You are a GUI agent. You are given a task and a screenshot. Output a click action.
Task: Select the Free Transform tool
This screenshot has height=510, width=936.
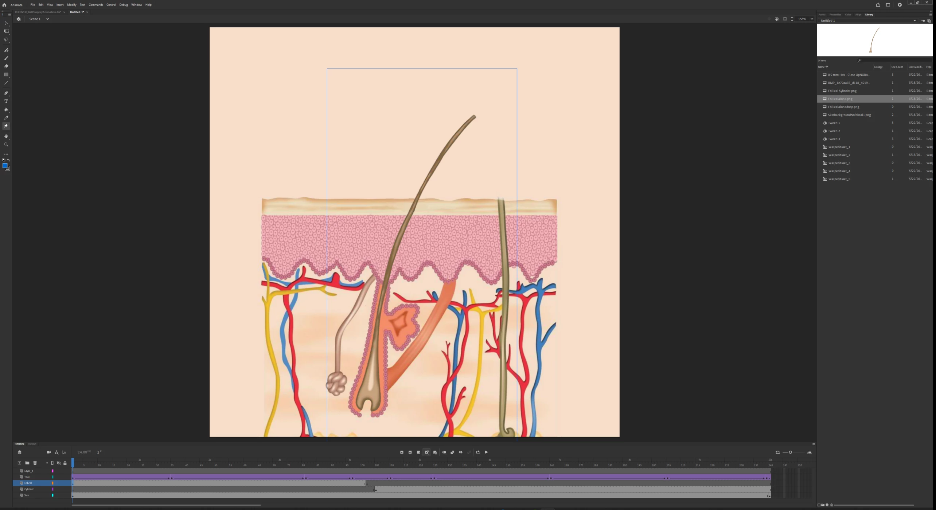click(6, 31)
